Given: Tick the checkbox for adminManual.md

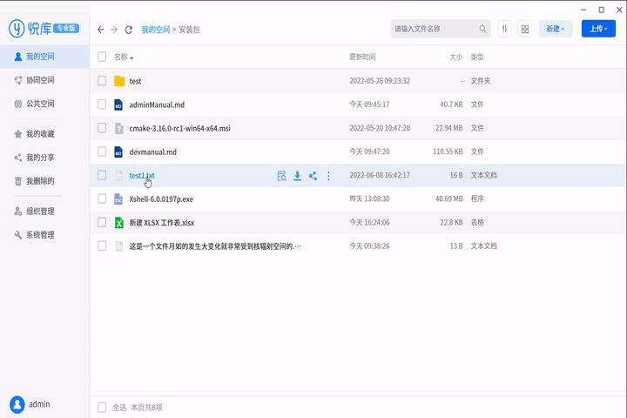Looking at the screenshot, I should 102,104.
